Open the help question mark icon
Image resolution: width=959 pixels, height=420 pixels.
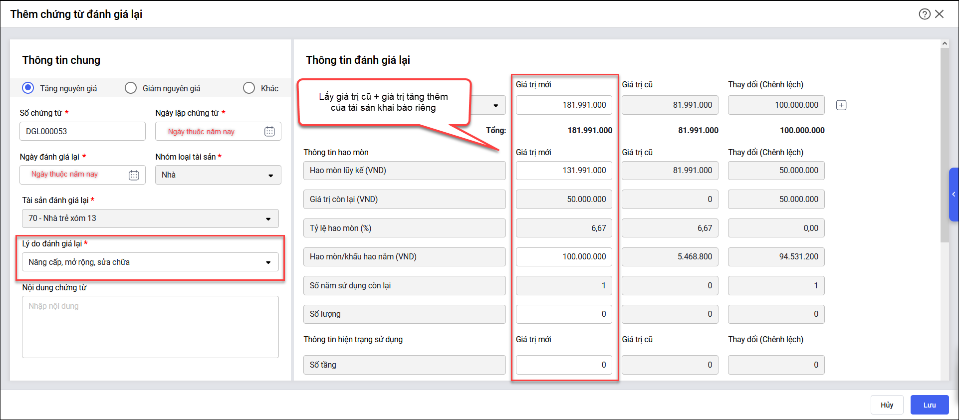click(925, 14)
